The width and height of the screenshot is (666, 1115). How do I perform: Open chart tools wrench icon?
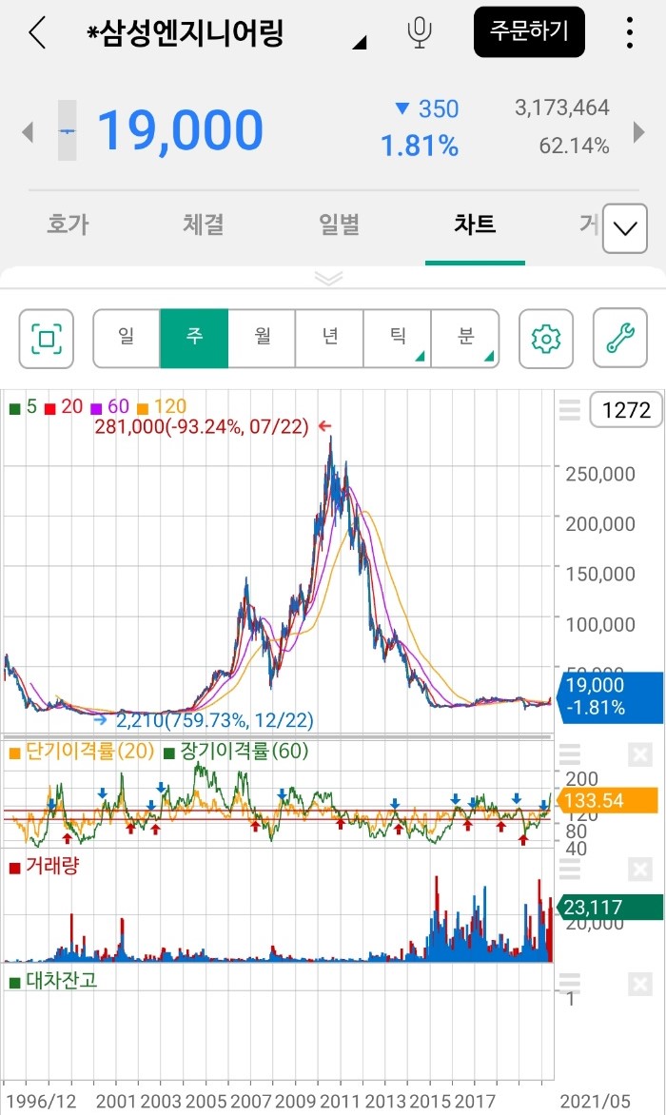(x=619, y=339)
